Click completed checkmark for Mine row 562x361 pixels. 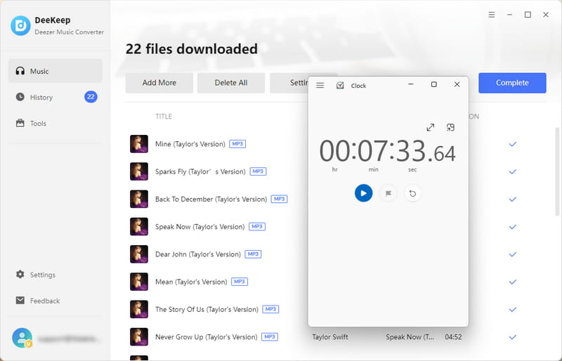[513, 144]
